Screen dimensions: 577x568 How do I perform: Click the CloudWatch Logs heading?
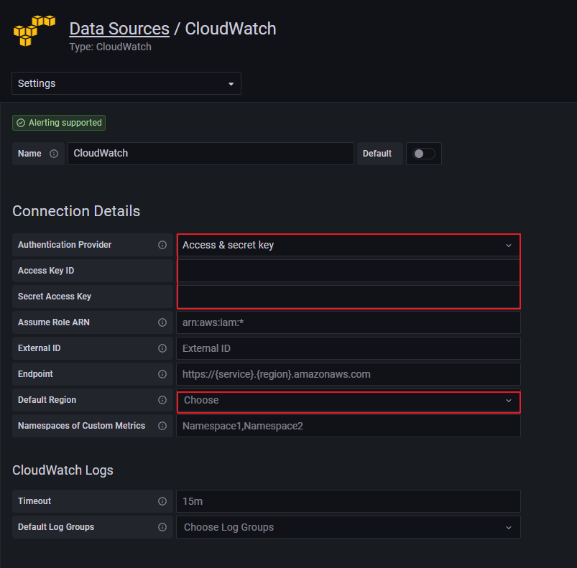[x=63, y=470]
